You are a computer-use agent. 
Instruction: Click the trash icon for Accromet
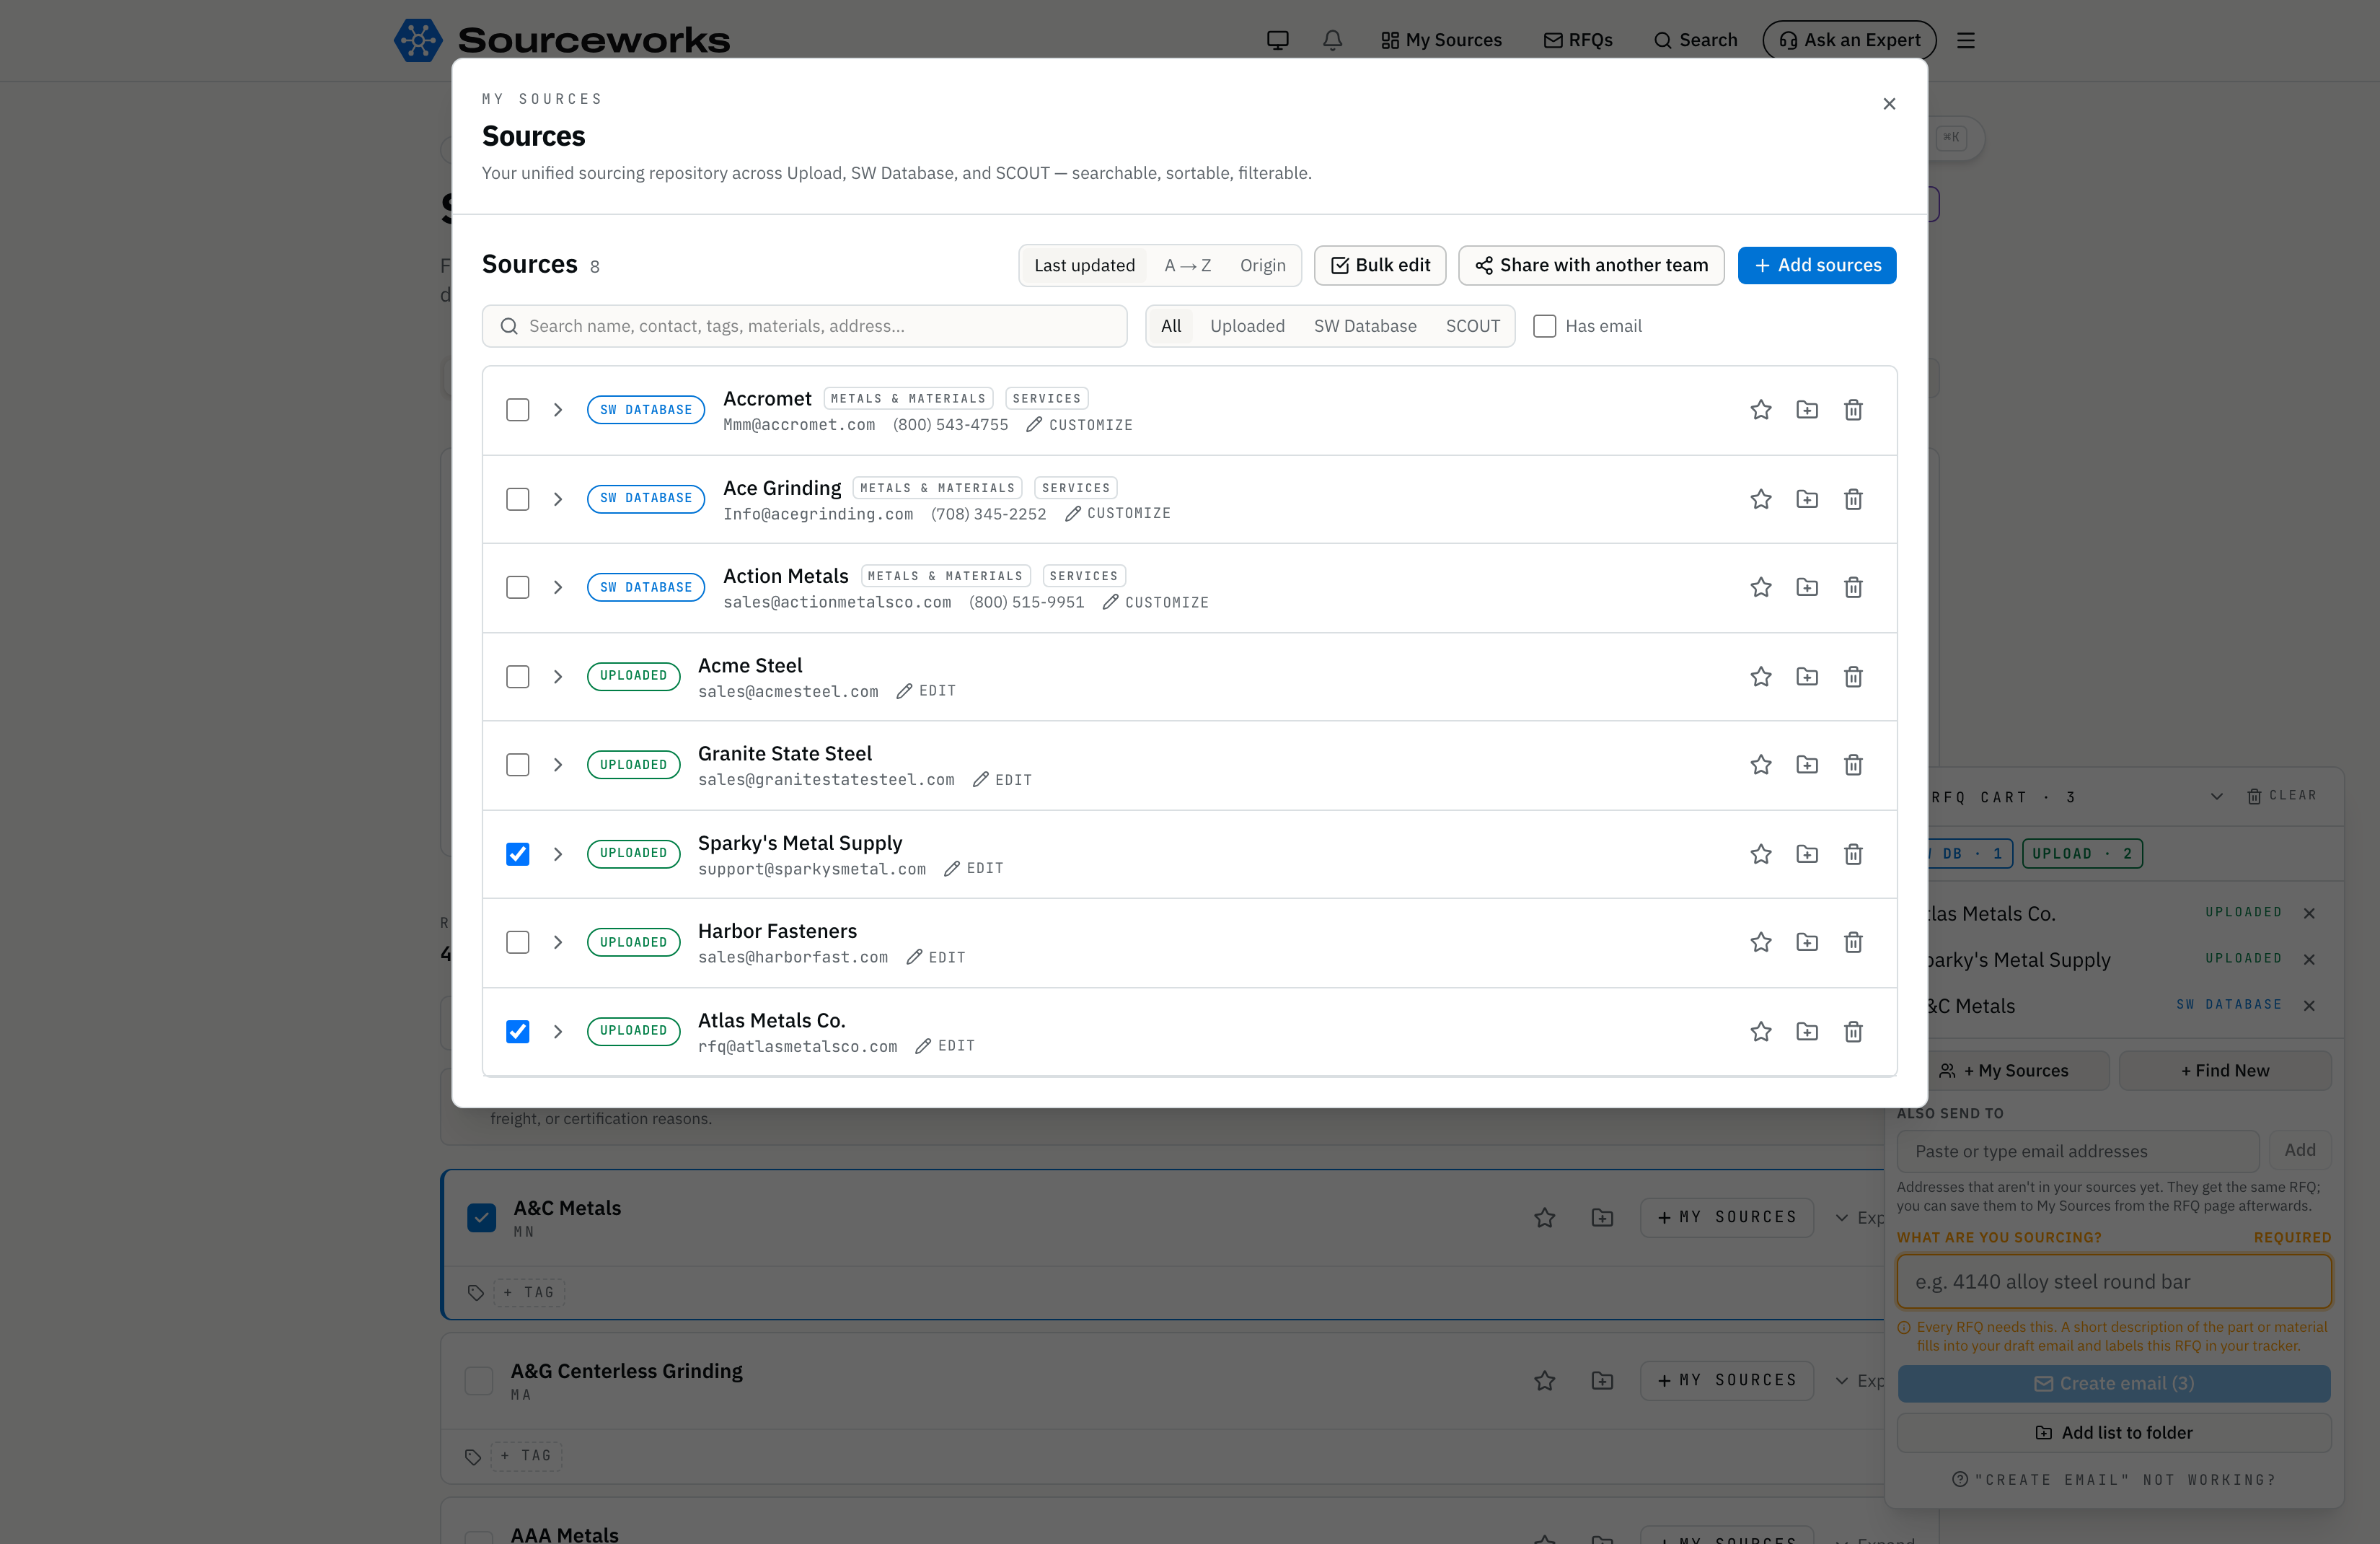pyautogui.click(x=1853, y=411)
